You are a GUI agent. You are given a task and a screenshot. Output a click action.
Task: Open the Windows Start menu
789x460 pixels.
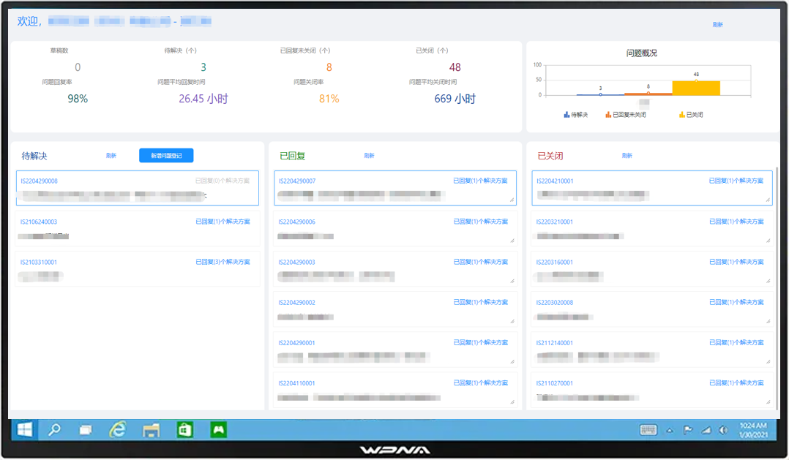click(x=25, y=430)
